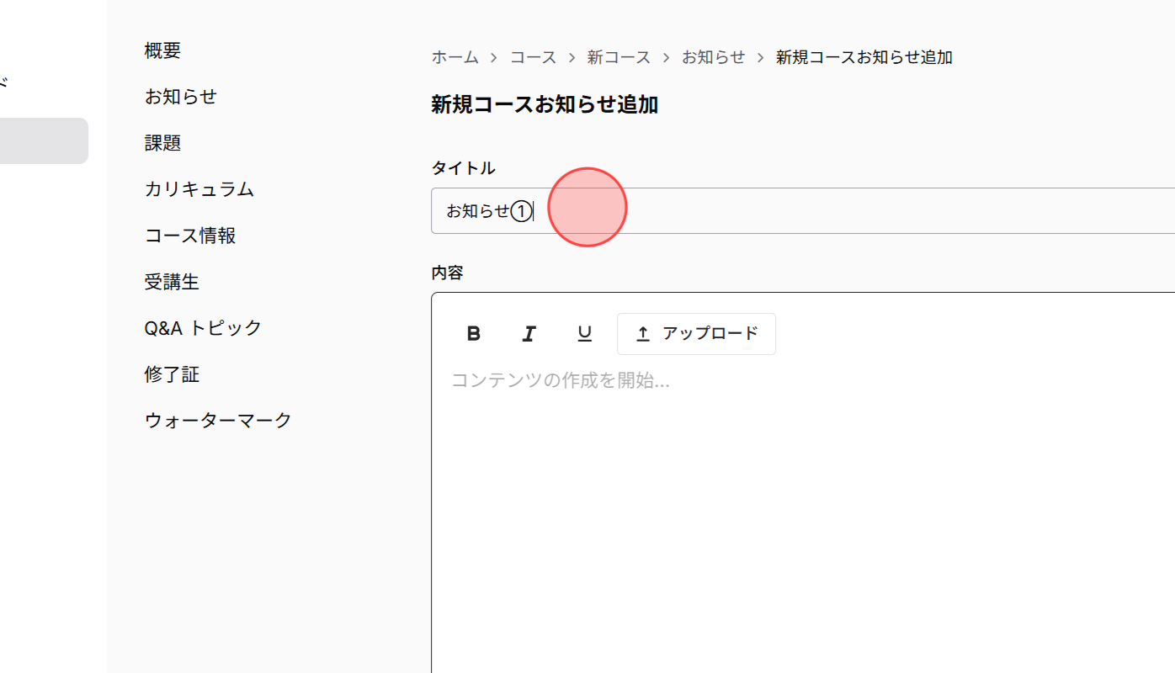This screenshot has width=1175, height=673.
Task: Select 受講生 in the sidebar
Action: click(x=173, y=282)
